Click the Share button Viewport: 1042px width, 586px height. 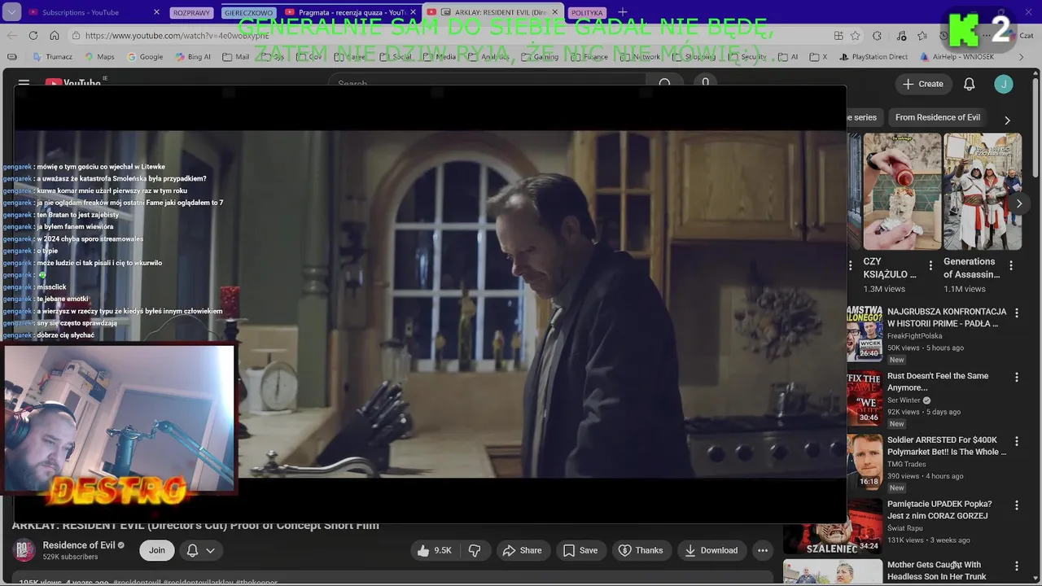522,550
